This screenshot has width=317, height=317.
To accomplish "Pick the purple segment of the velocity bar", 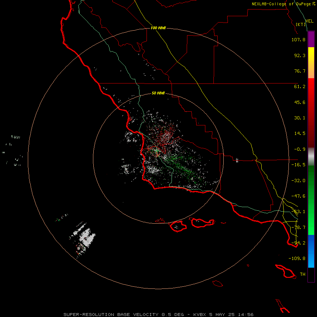I will pyautogui.click(x=311, y=39).
